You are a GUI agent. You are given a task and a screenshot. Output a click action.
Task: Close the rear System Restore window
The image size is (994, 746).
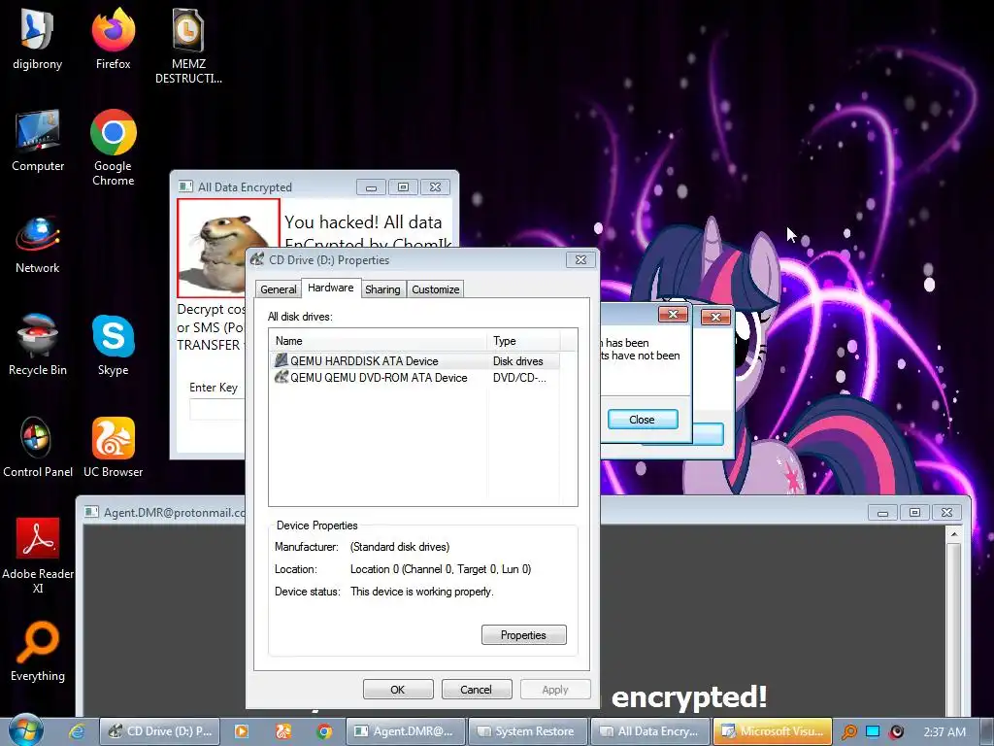[x=715, y=317]
